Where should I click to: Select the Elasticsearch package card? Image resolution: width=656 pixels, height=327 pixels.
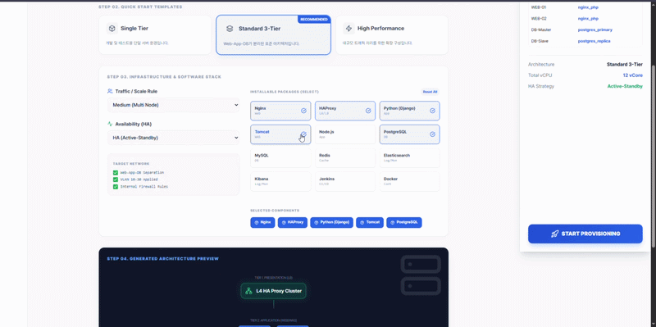tap(409, 157)
